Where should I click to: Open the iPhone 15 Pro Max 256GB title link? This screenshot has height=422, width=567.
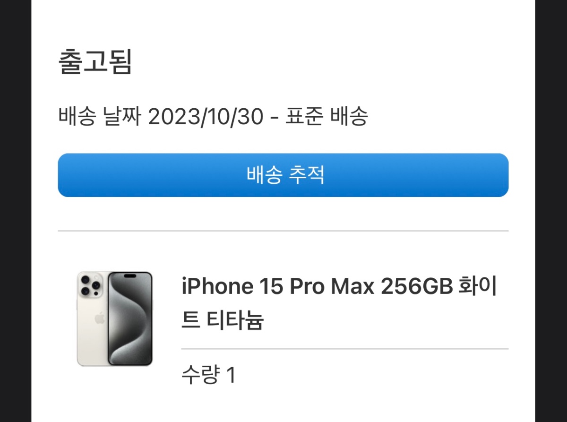(x=339, y=303)
